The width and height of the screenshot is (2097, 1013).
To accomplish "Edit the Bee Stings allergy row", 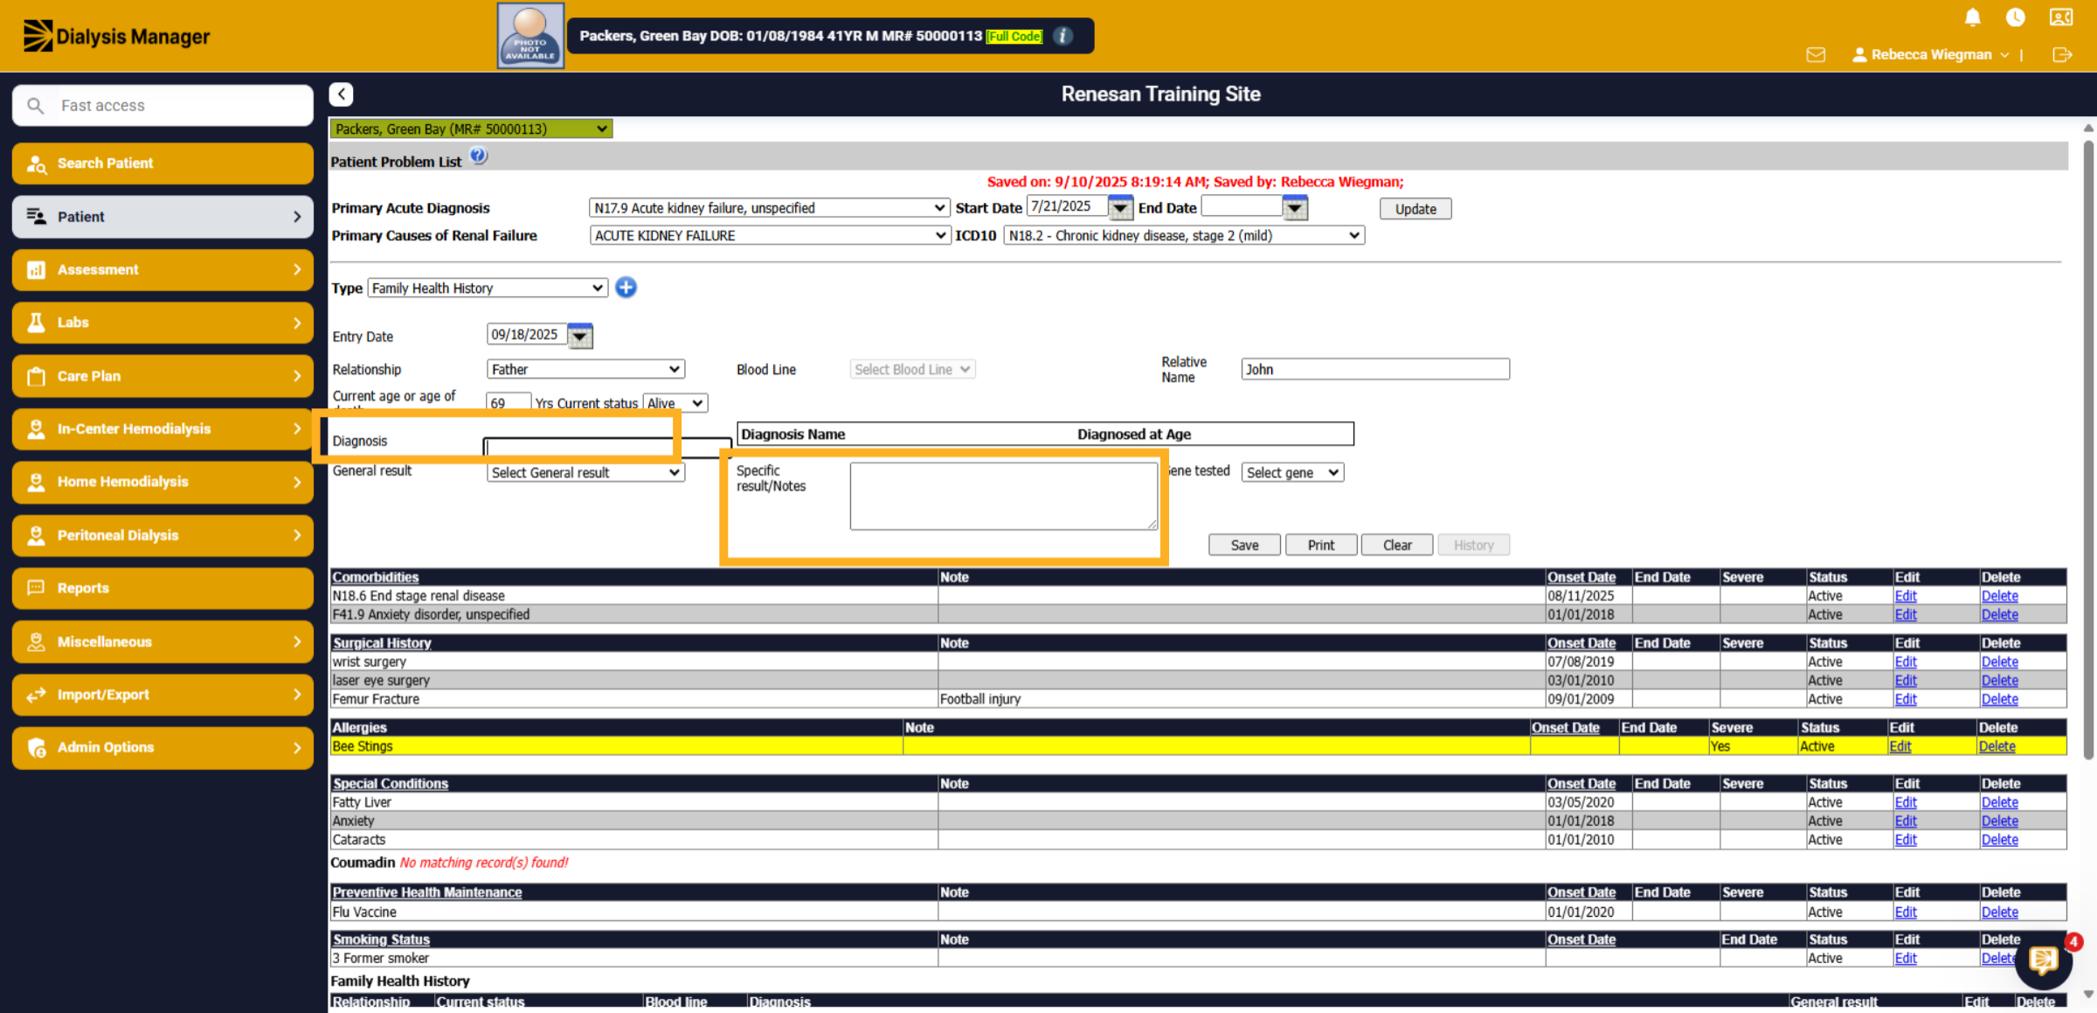I will click(1900, 746).
